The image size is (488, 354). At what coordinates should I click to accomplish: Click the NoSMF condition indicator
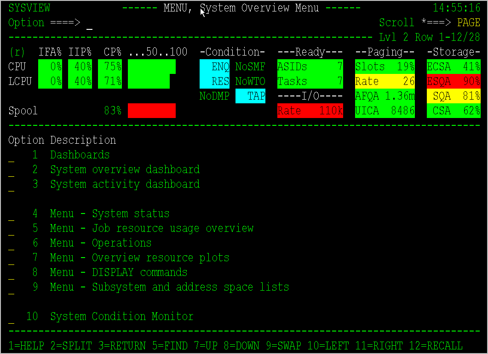(x=250, y=67)
